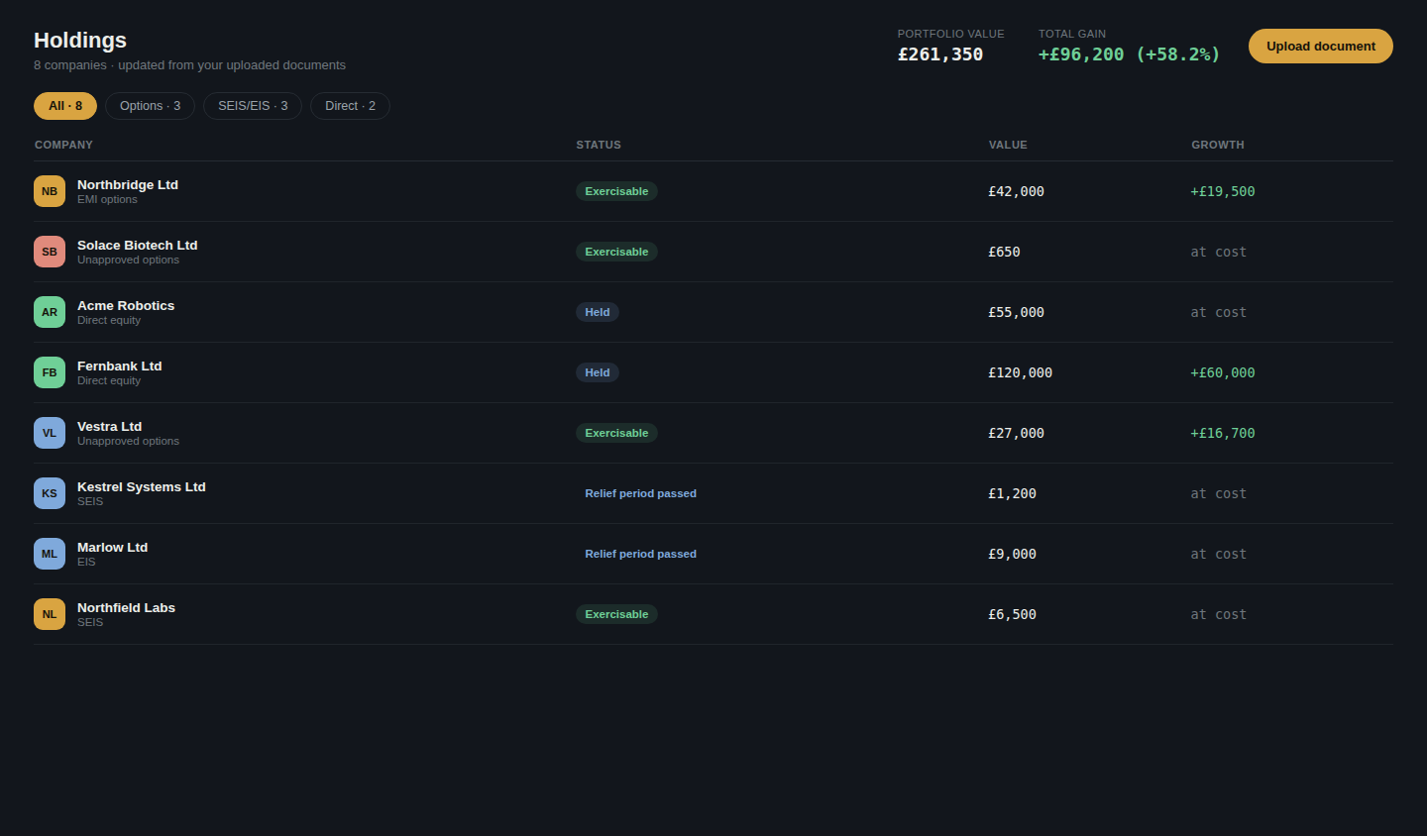Filter holdings by Options · 3
The width and height of the screenshot is (1427, 836).
click(150, 106)
